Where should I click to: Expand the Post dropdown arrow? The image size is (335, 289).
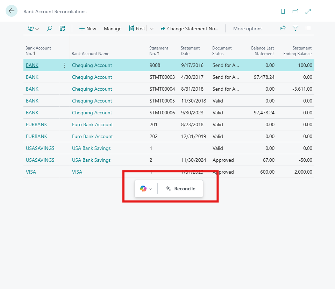(x=151, y=29)
